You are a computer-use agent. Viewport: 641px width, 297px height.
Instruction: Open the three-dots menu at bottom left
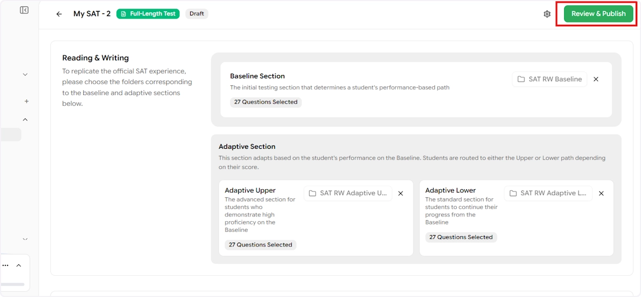pyautogui.click(x=5, y=265)
